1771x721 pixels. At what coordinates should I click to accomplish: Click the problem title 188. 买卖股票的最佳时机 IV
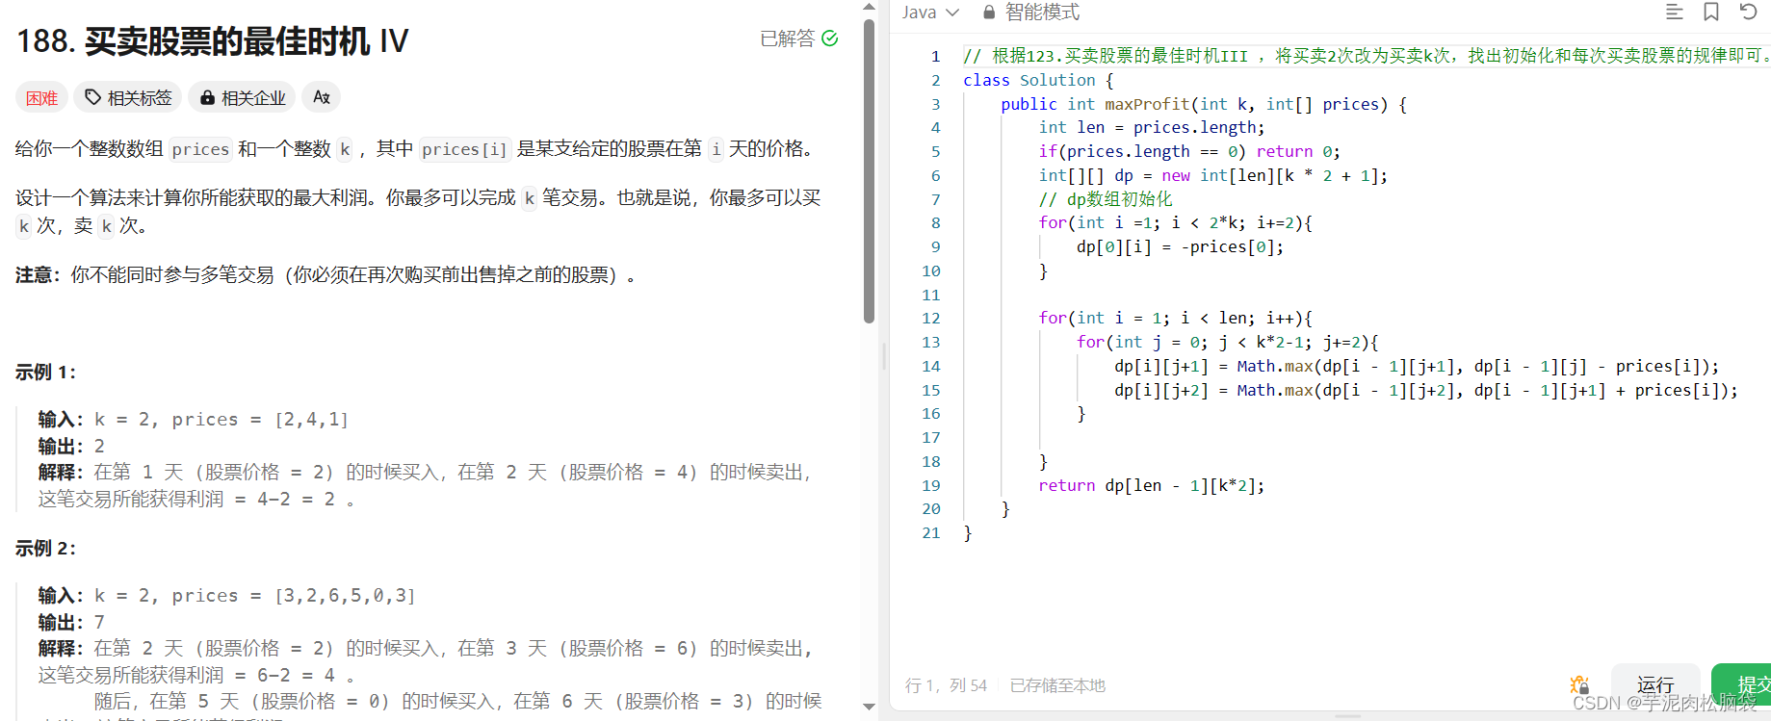click(213, 41)
